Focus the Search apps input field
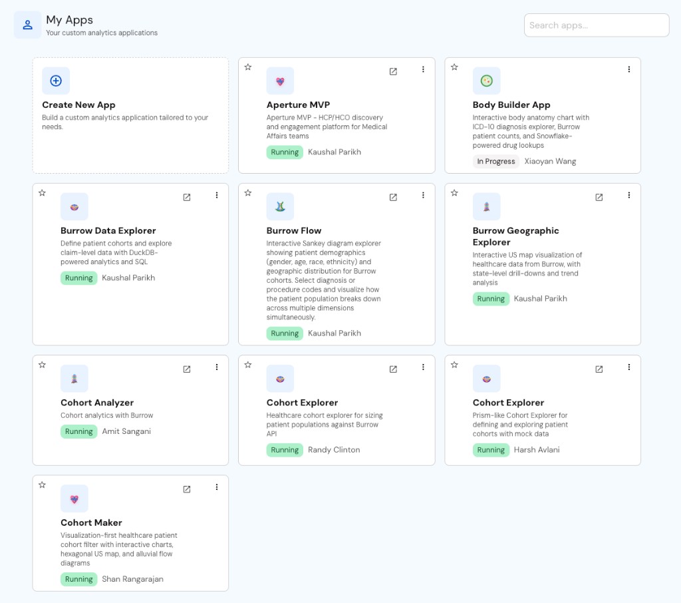Viewport: 681px width, 603px height. [x=597, y=25]
